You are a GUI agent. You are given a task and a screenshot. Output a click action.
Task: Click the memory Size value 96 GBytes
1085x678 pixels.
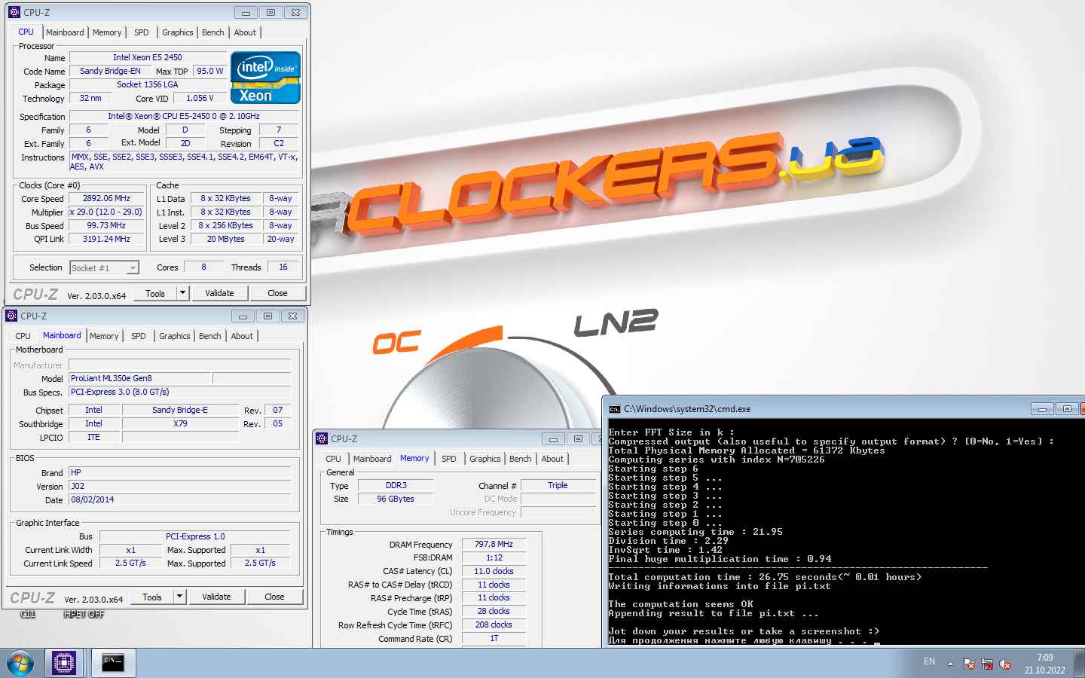pyautogui.click(x=396, y=499)
